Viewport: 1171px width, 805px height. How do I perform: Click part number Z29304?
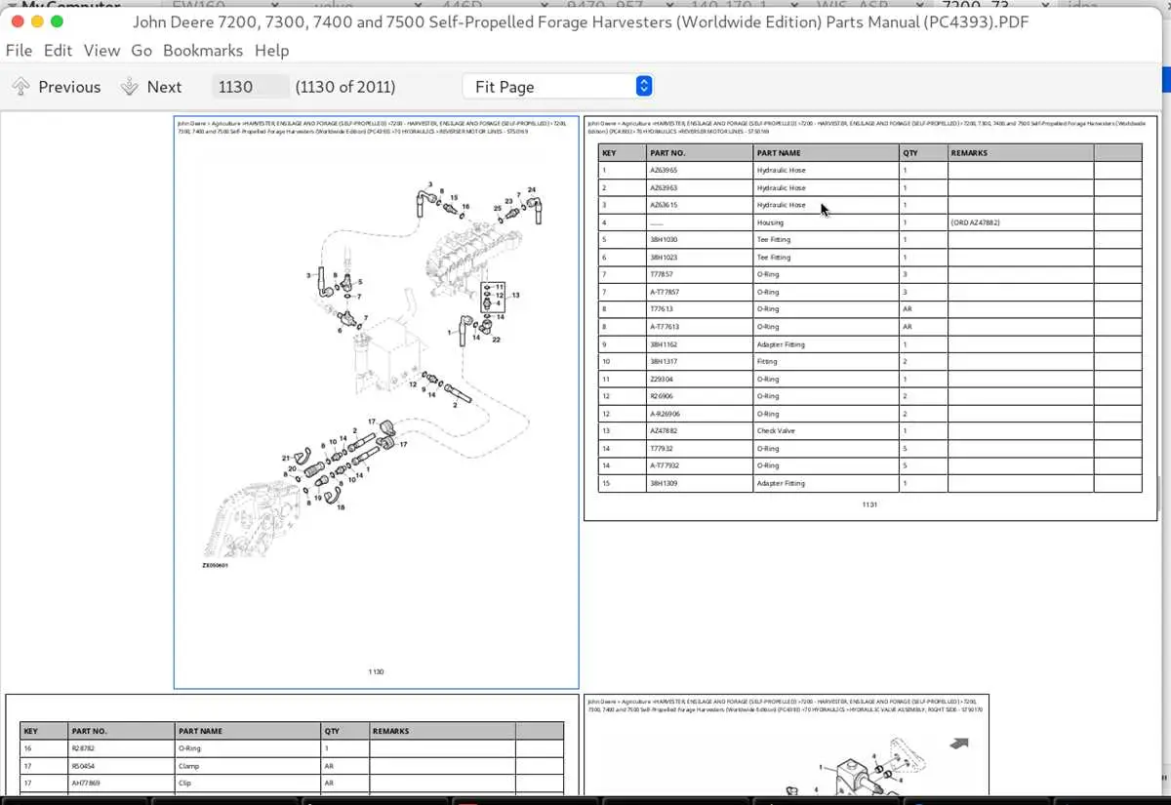click(x=661, y=379)
